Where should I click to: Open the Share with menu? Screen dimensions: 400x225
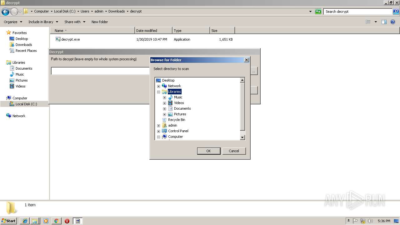pyautogui.click(x=75, y=22)
